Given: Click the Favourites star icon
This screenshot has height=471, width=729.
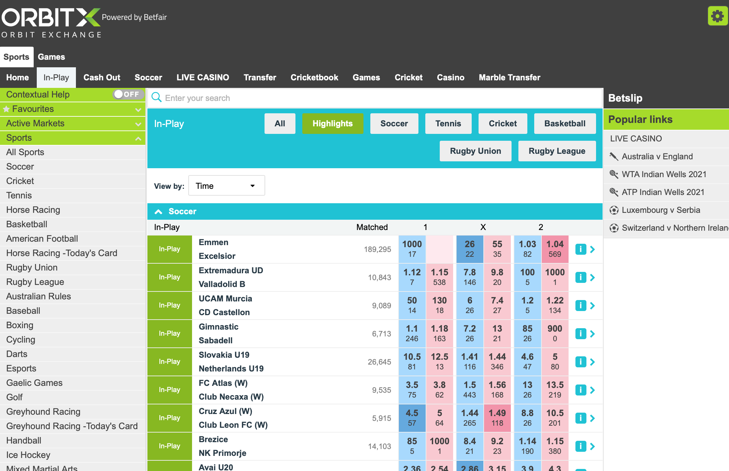Looking at the screenshot, I should tap(6, 109).
